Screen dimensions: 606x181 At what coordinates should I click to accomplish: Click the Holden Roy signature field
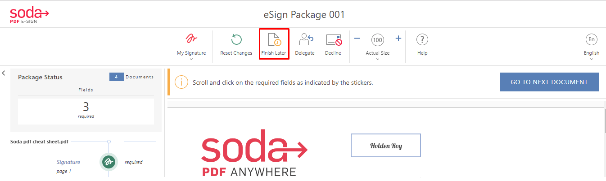point(386,146)
